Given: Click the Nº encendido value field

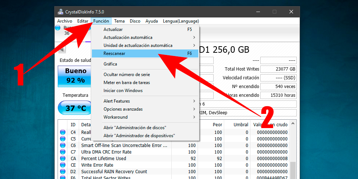Looking at the screenshot, I should [278, 87].
